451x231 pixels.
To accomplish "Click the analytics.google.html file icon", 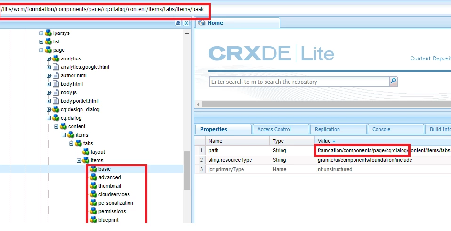I will 56,67.
